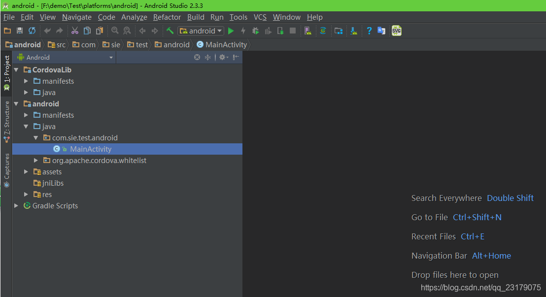Click the Synchronize refresh icon
The height and width of the screenshot is (297, 546).
coord(32,31)
